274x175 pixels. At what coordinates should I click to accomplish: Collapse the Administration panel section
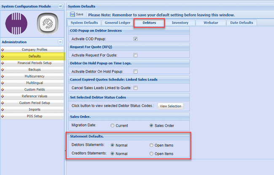[x=60, y=42]
